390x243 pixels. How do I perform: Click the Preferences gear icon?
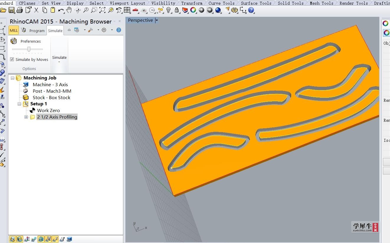(14, 41)
